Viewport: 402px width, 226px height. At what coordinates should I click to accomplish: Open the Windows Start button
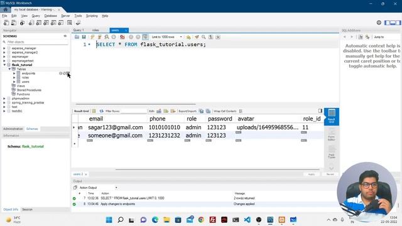pos(109,220)
